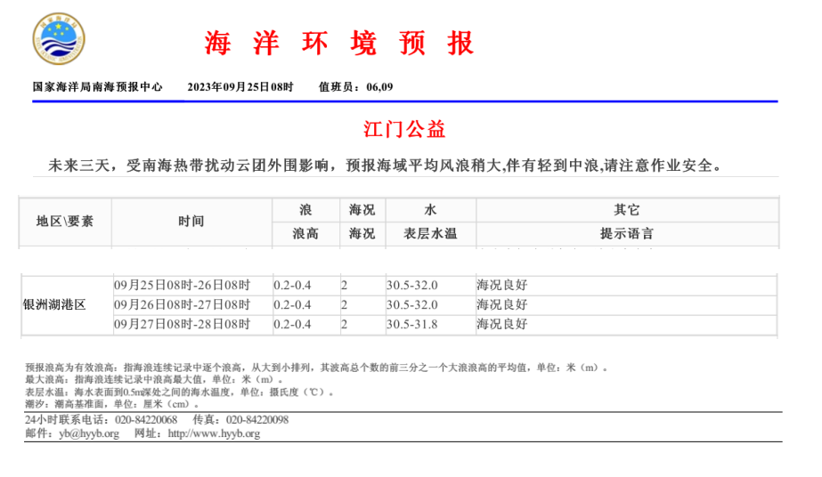Screen dimensions: 822x477
Task: Click the 09月27日08时-28日08时 time cell
Action: click(x=182, y=325)
